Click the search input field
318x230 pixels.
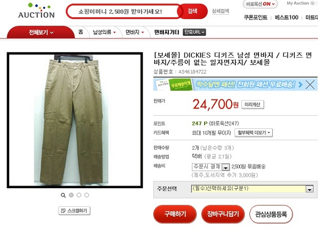[122, 12]
